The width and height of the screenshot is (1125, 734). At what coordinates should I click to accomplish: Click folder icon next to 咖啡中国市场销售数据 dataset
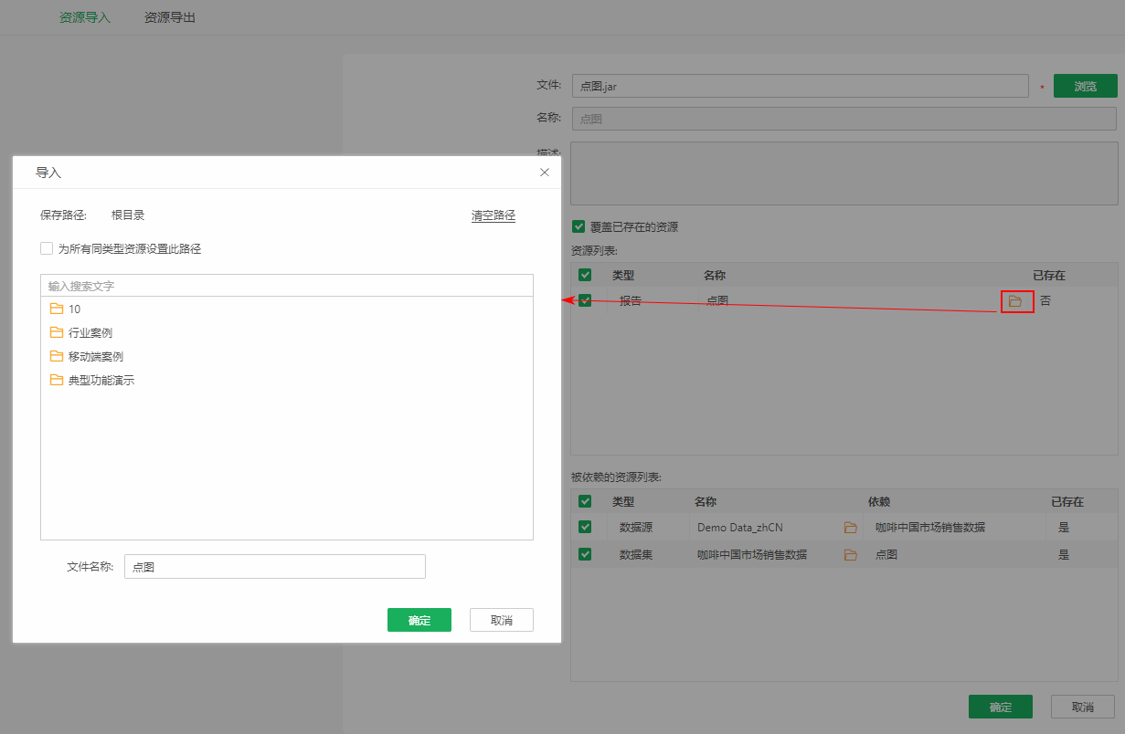(x=851, y=554)
